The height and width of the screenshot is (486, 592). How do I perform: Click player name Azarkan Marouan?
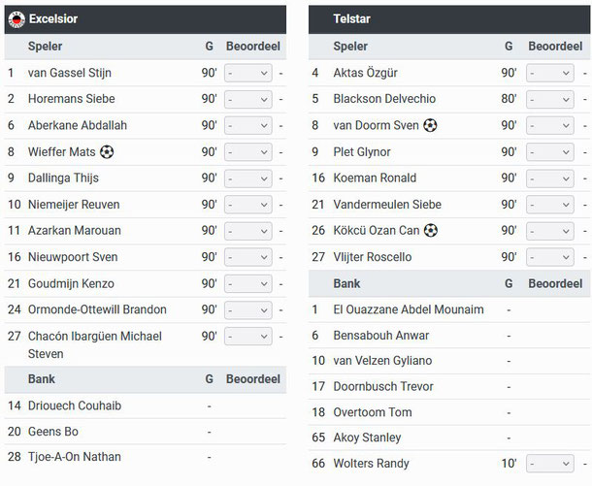coord(75,231)
